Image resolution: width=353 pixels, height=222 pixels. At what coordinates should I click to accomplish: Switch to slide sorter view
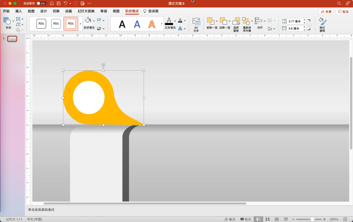268,219
